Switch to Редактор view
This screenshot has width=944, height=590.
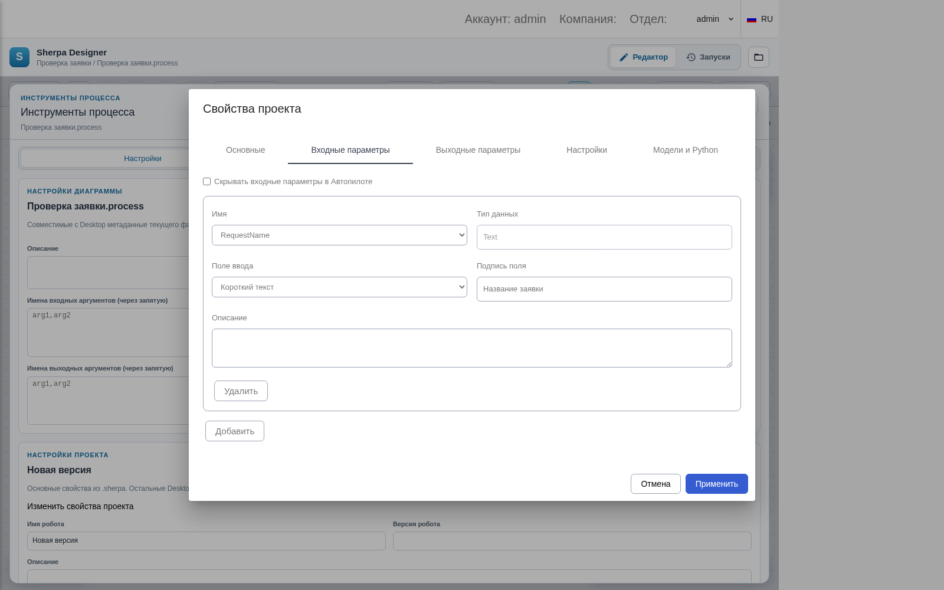pyautogui.click(x=643, y=57)
